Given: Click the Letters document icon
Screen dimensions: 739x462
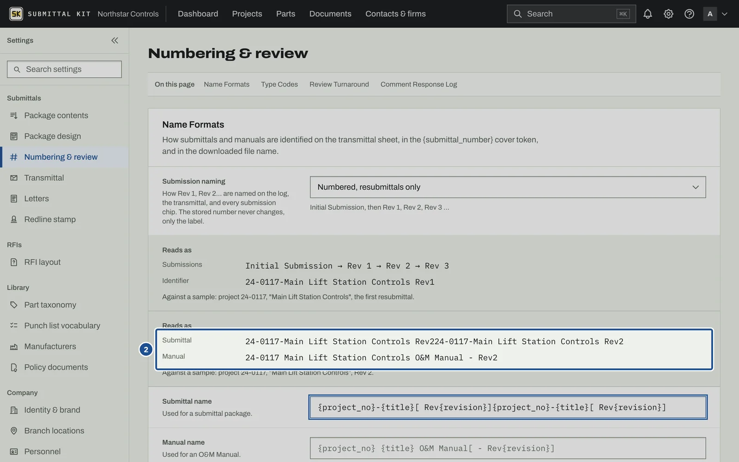Looking at the screenshot, I should [14, 199].
